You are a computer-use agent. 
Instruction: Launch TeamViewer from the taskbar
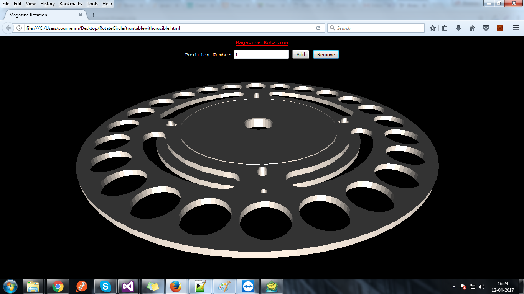click(247, 286)
